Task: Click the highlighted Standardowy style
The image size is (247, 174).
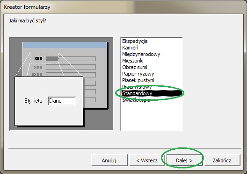Action: pos(152,93)
